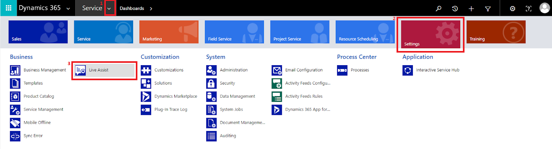
Task: Open the advanced find filter icon
Action: pyautogui.click(x=488, y=9)
